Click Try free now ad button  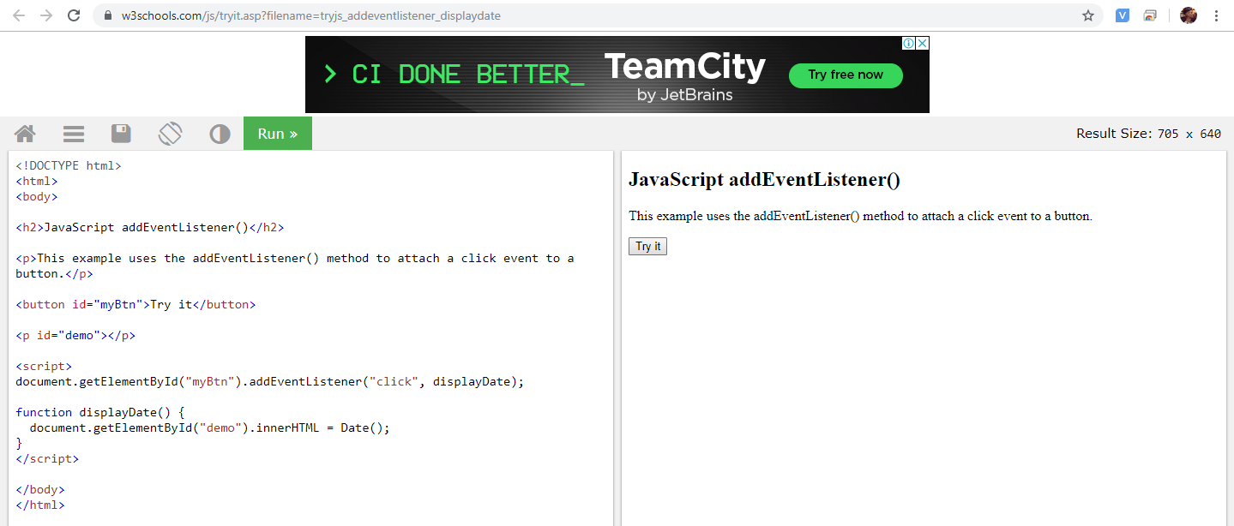click(x=846, y=75)
